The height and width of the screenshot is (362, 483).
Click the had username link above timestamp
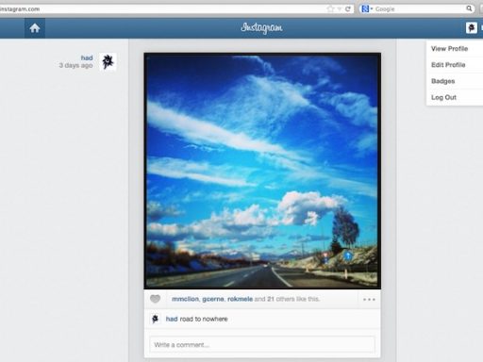[x=87, y=58]
